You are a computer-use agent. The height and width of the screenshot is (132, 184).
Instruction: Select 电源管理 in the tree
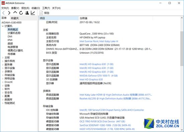13,47
